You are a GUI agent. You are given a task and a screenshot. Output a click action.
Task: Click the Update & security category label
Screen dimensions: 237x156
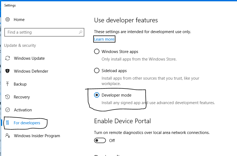tap(20, 45)
